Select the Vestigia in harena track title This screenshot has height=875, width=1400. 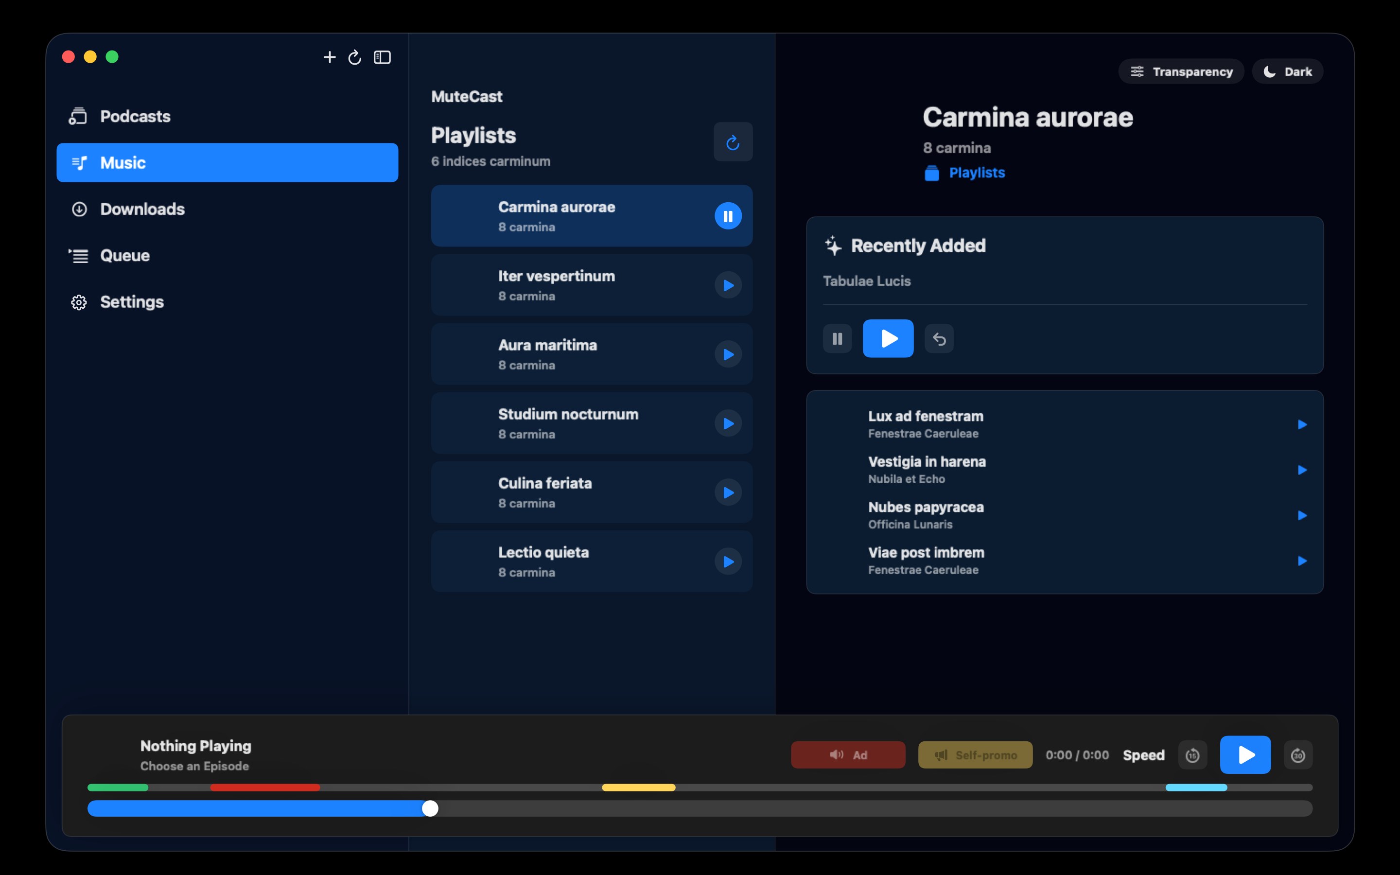927,462
